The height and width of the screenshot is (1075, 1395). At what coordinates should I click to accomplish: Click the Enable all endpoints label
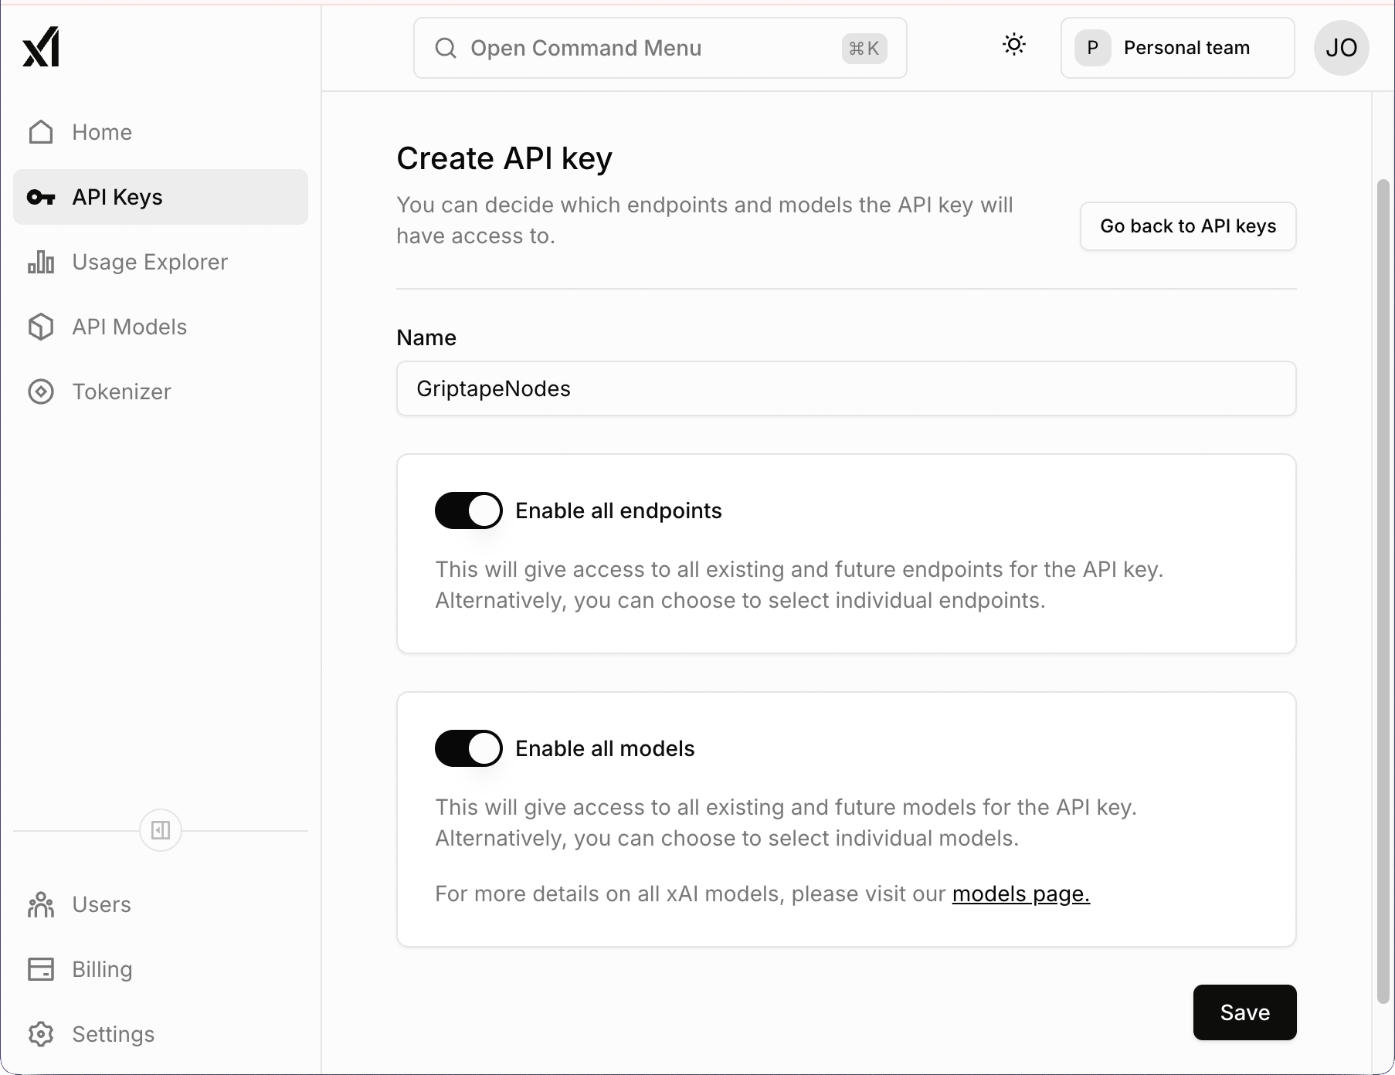click(619, 510)
